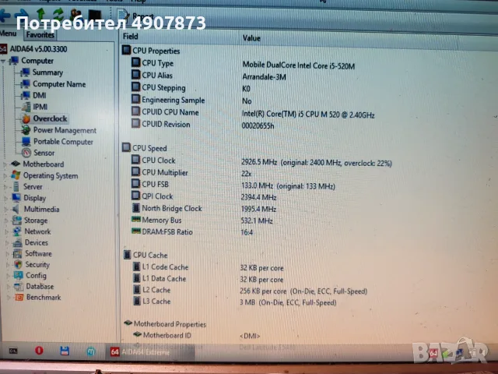
Task: Select the Devices icon
Action: coord(17,242)
